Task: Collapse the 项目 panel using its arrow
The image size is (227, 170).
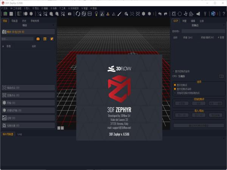Action: [53, 25]
